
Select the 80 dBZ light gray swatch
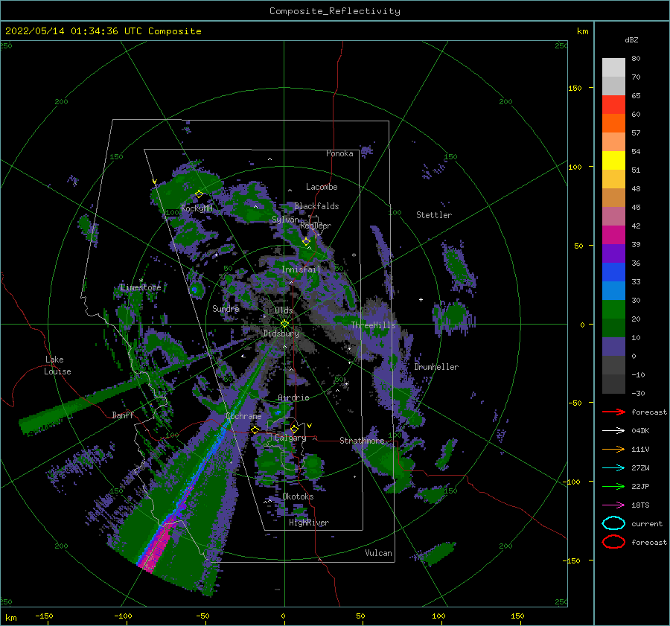pyautogui.click(x=613, y=67)
